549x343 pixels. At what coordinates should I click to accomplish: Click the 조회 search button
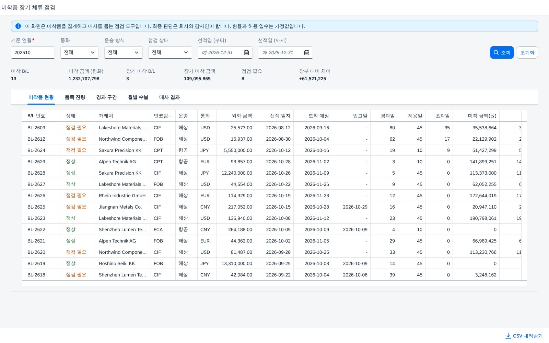(502, 52)
